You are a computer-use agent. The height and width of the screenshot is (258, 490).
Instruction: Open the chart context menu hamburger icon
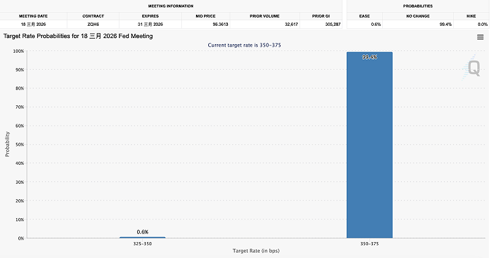480,37
